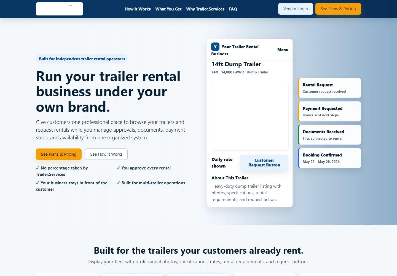Click checkmark beside 'Your business stays in front'

coord(37,183)
